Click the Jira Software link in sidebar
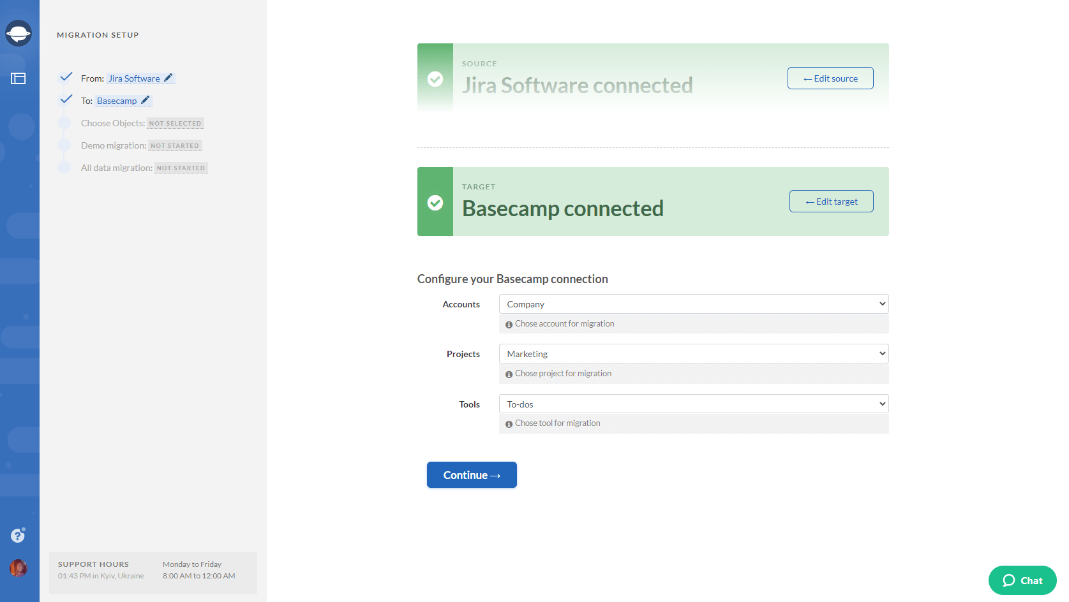The height and width of the screenshot is (602, 1069). [134, 78]
